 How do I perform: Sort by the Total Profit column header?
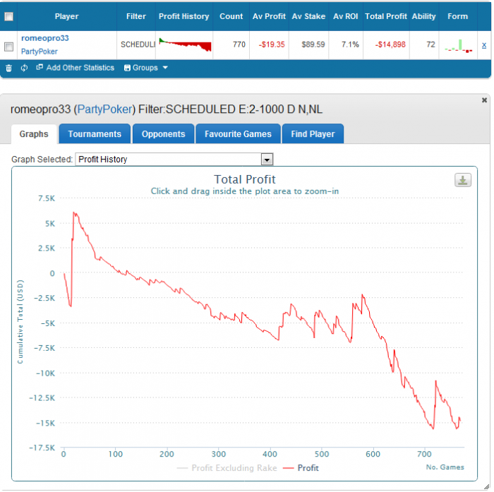click(386, 16)
